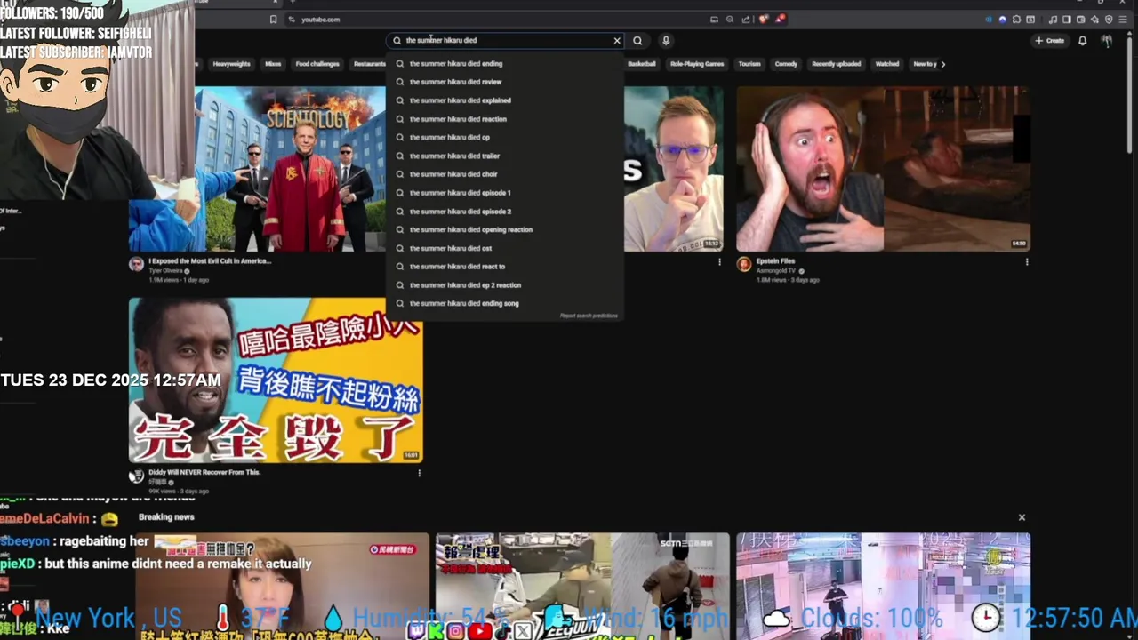Choose suggestion 'the summer hikaru died ep 2 reaction'
Screen dimensions: 1138x640
tap(504, 285)
